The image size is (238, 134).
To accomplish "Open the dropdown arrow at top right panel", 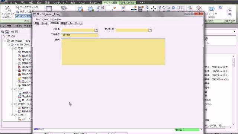I will 234,31.
